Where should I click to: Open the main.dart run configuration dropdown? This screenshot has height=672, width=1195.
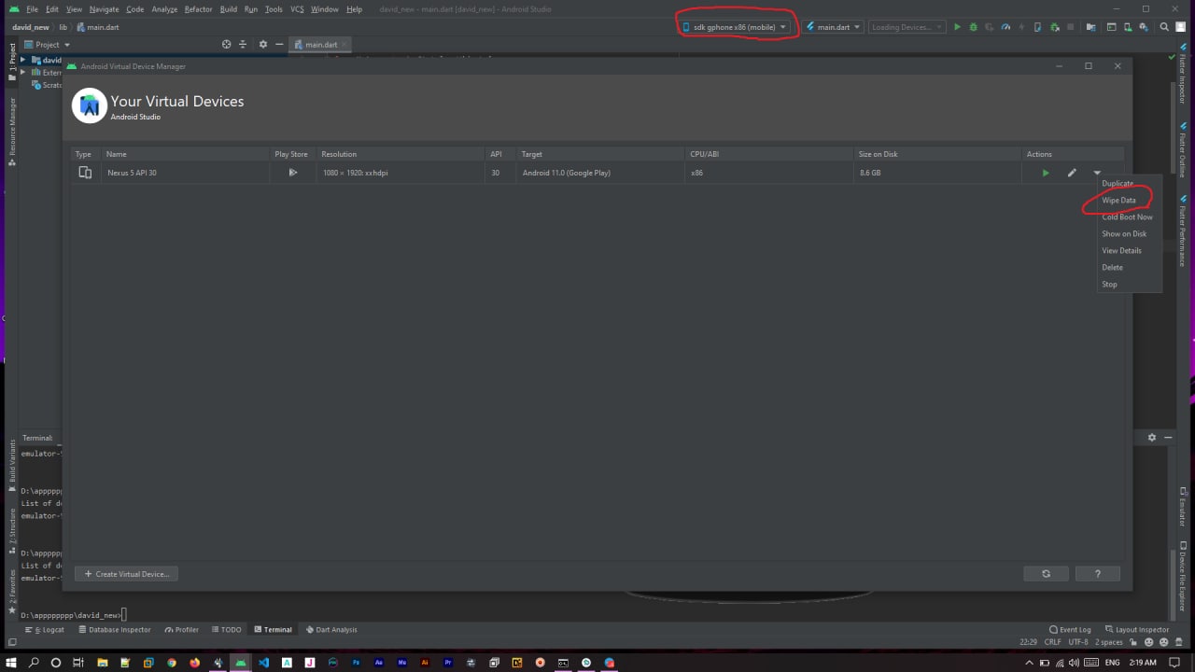tap(832, 27)
